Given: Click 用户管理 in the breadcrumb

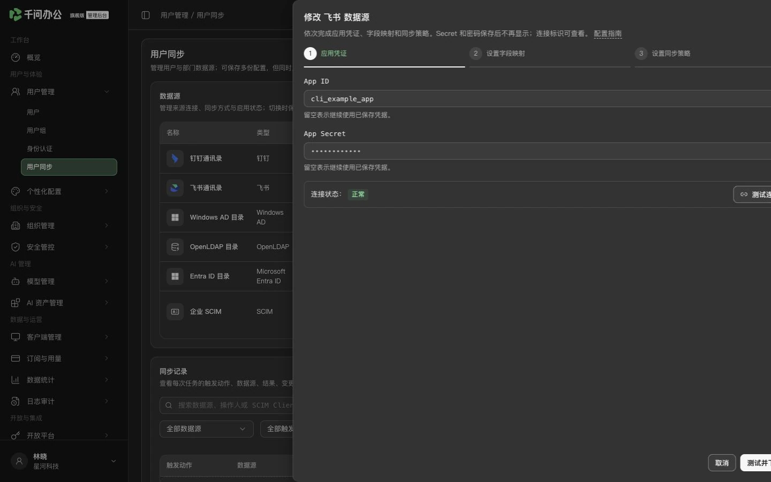Looking at the screenshot, I should [175, 15].
